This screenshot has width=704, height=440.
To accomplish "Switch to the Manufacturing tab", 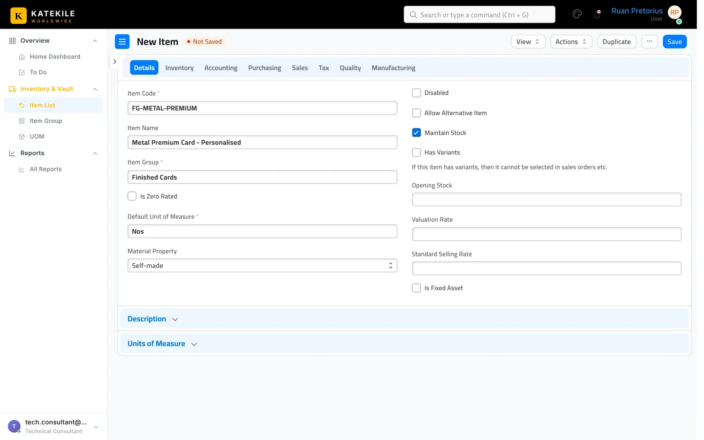I will pyautogui.click(x=393, y=68).
